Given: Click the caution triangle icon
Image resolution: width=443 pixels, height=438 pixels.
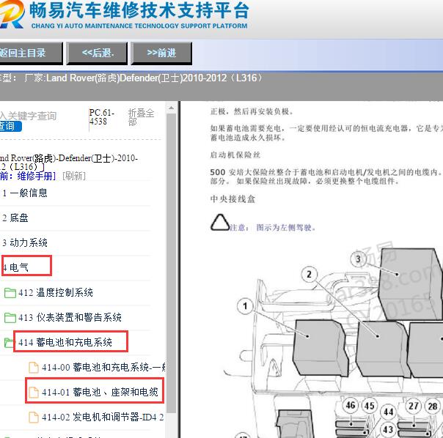Looking at the screenshot, I should point(220,223).
